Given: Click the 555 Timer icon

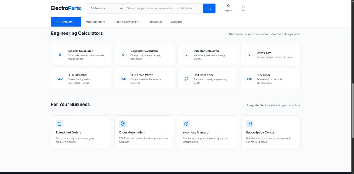Looking at the screenshot, I should 249,79.
